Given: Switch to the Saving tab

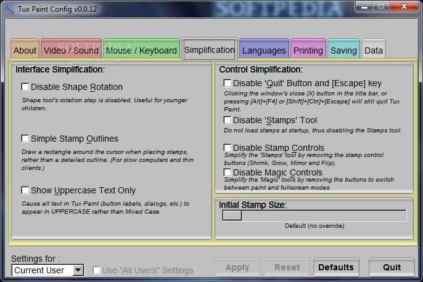Looking at the screenshot, I should pos(343,49).
